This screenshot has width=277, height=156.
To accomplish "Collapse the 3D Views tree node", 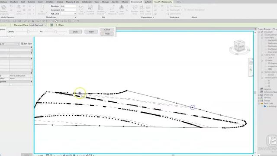I will pyautogui.click(x=262, y=61).
